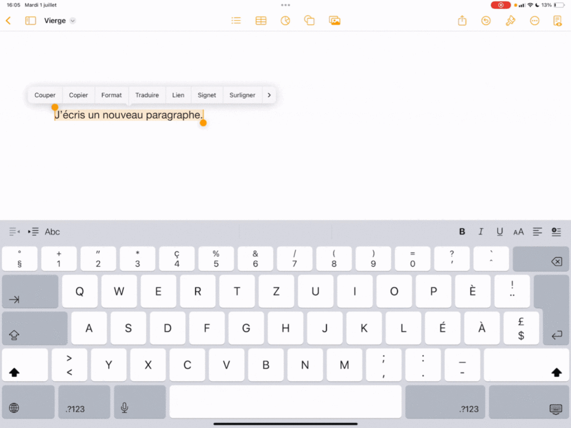Hide the on-screen keyboard
Viewport: 571px width, 428px height.
point(556,408)
